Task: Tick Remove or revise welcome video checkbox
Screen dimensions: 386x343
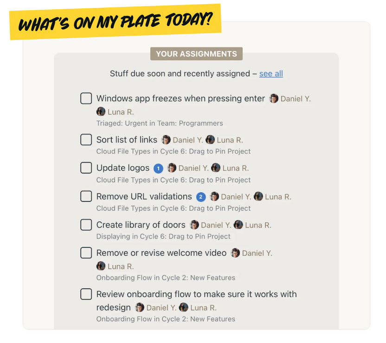Action: click(86, 253)
